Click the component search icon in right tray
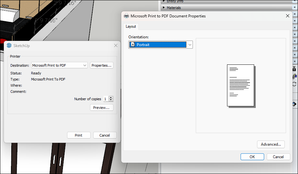The image size is (298, 174). (294, 76)
